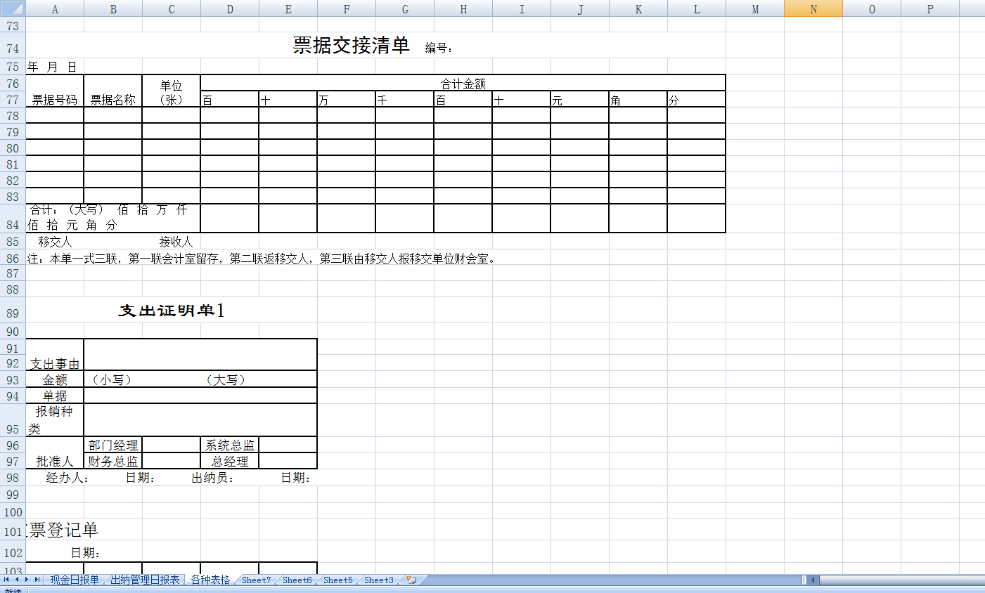Click the note starting 注：本单一式三联
This screenshot has height=593, width=985.
pyautogui.click(x=263, y=259)
